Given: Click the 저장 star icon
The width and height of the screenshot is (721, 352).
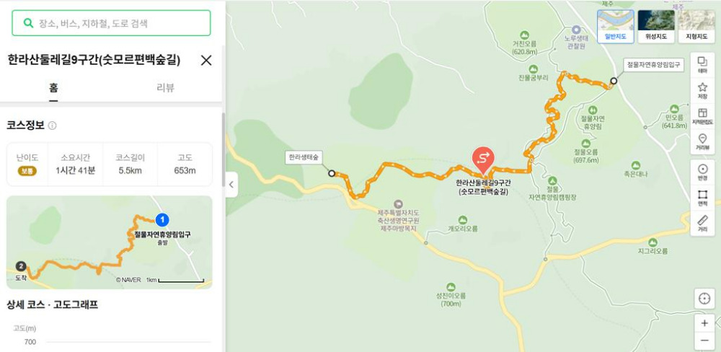Looking at the screenshot, I should 702,90.
